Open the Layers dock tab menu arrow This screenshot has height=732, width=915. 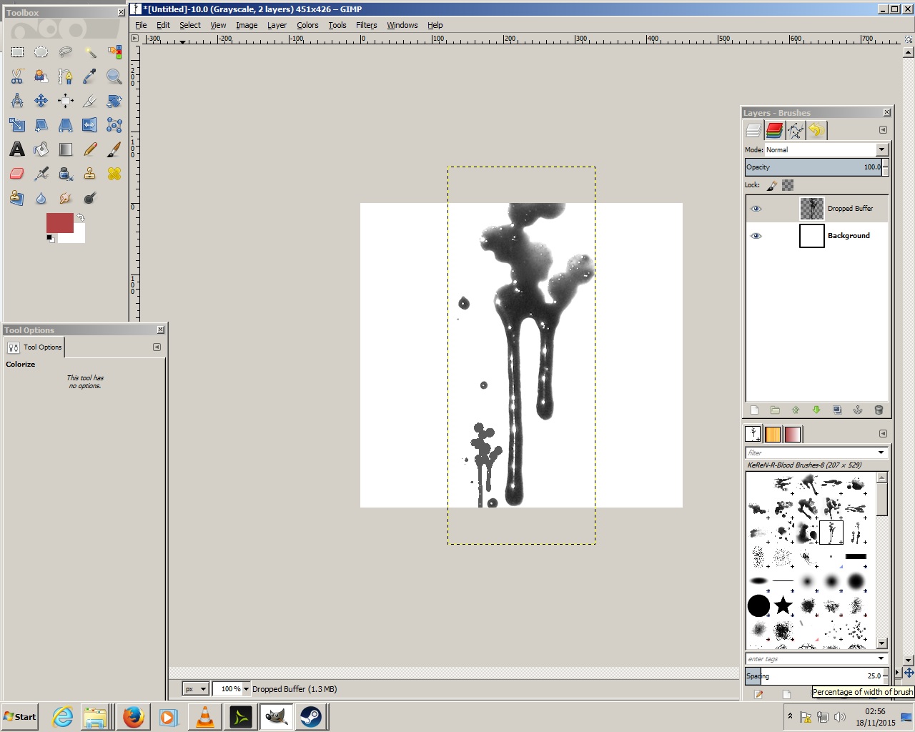pyautogui.click(x=883, y=130)
